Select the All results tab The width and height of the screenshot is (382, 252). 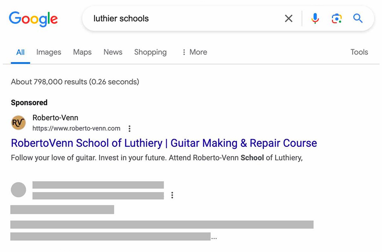[20, 52]
